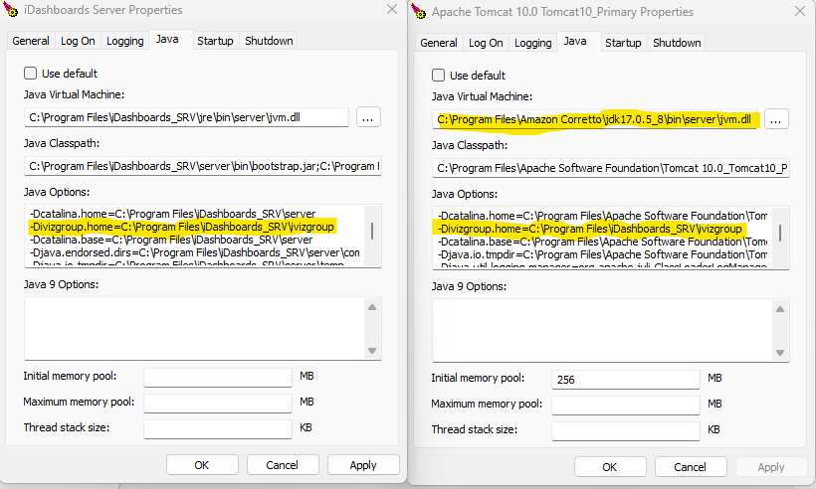The image size is (816, 489).
Task: Click the Apache Tomcat Properties title icon
Action: 418,12
